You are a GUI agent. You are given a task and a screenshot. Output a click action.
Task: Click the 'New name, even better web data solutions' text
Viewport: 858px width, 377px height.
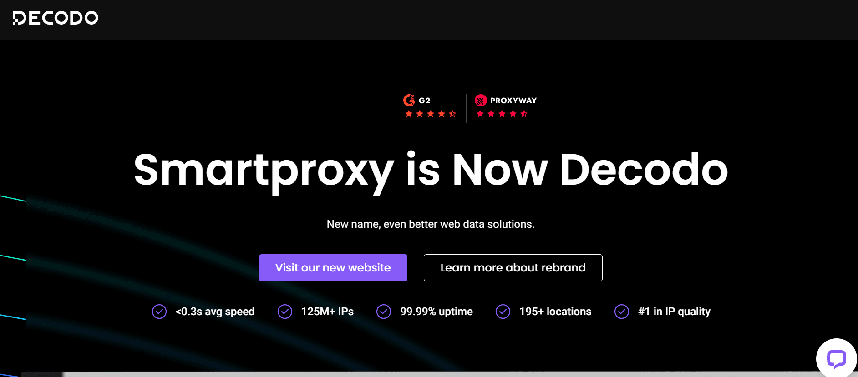tap(431, 224)
